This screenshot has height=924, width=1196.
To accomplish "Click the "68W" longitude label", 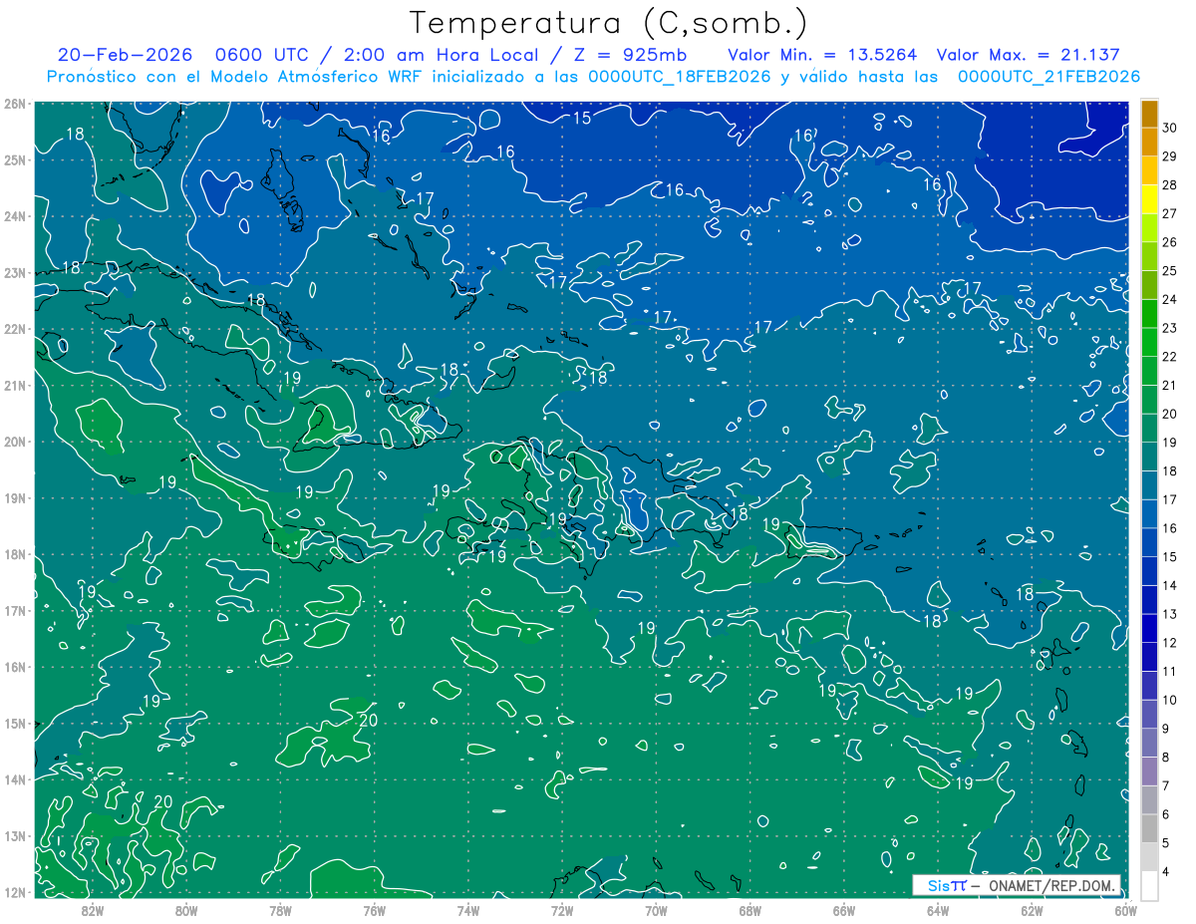I will pos(749,910).
